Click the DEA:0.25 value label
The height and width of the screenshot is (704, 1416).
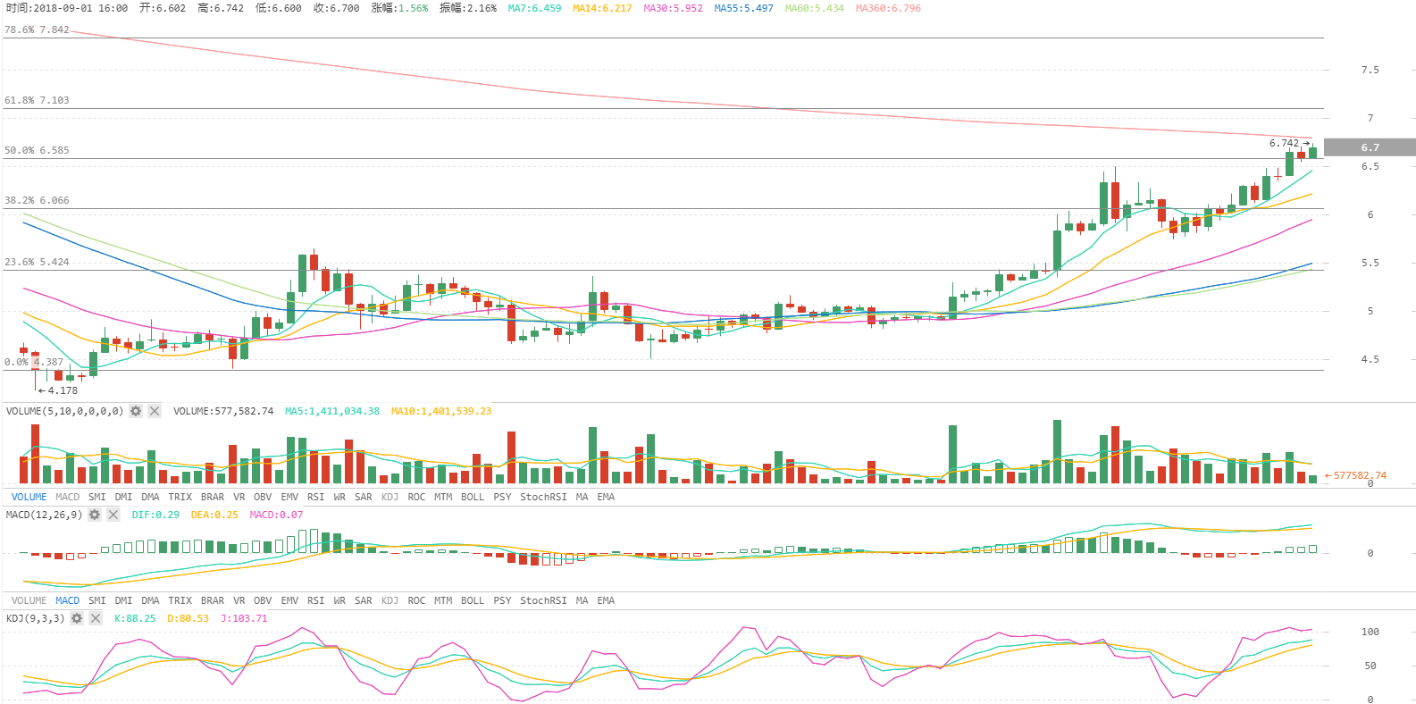(x=214, y=515)
